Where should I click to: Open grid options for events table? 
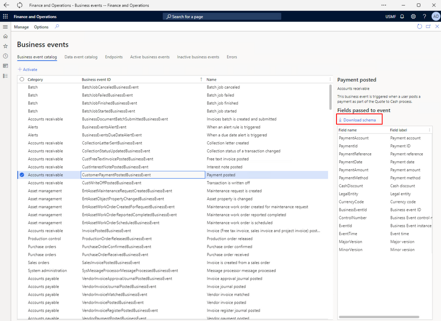(330, 79)
